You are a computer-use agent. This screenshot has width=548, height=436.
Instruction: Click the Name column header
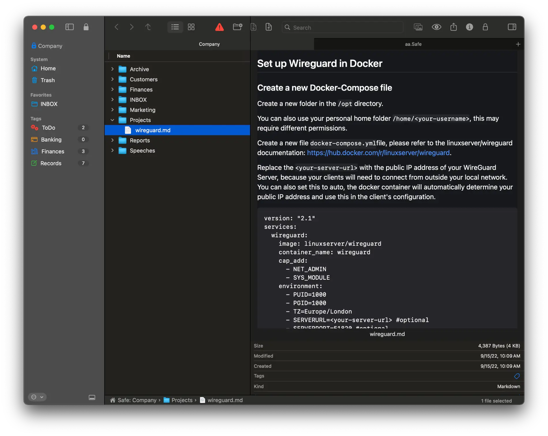pos(123,56)
